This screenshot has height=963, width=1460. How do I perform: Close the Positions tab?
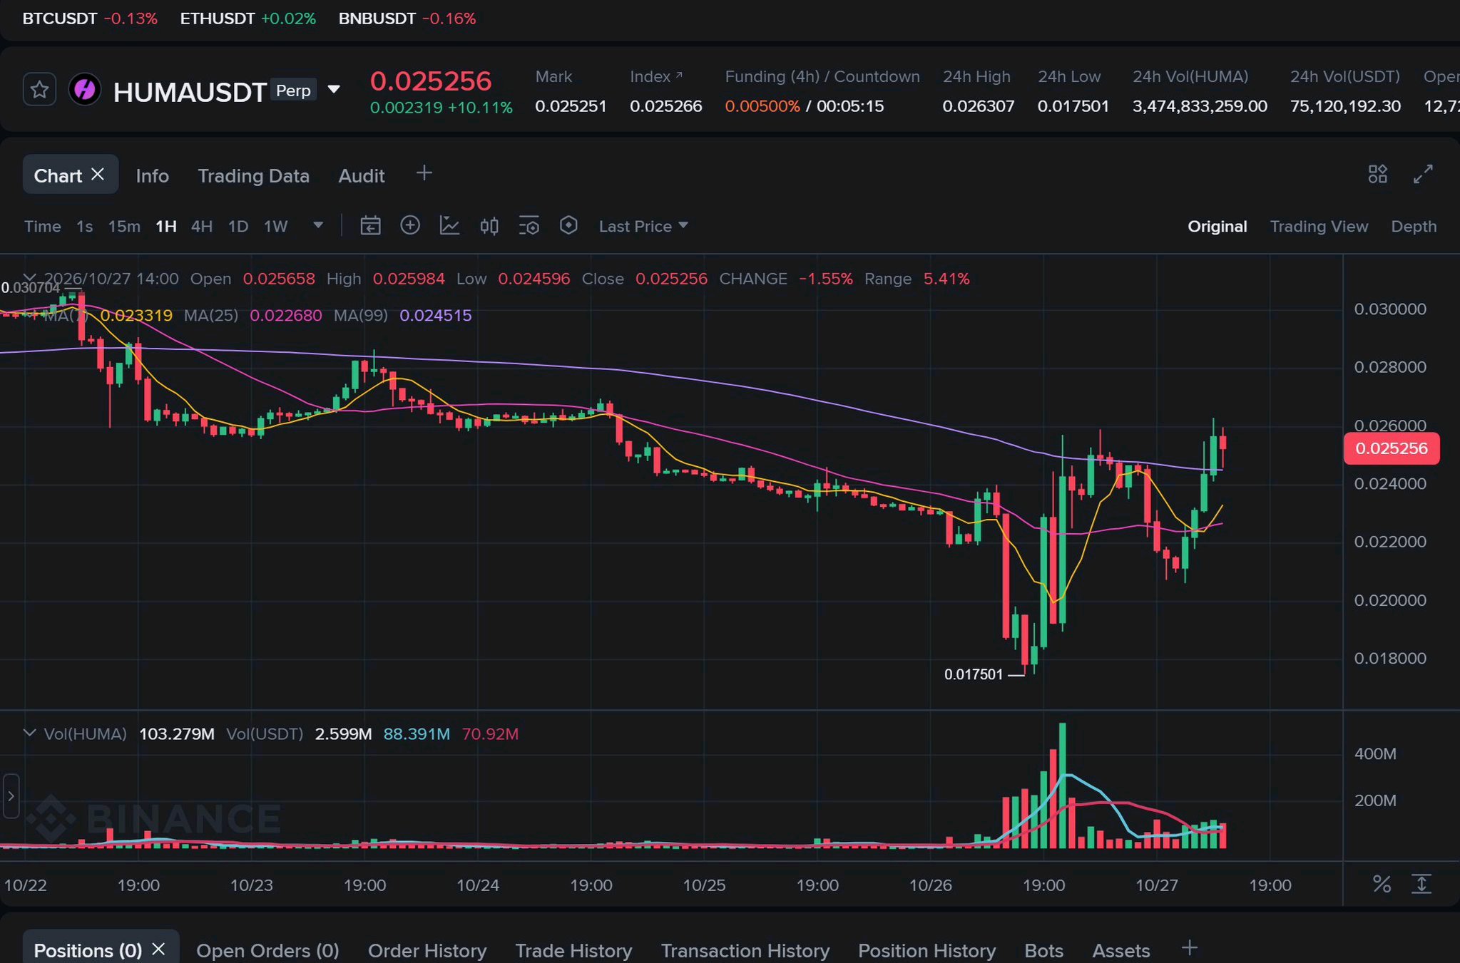pyautogui.click(x=158, y=949)
